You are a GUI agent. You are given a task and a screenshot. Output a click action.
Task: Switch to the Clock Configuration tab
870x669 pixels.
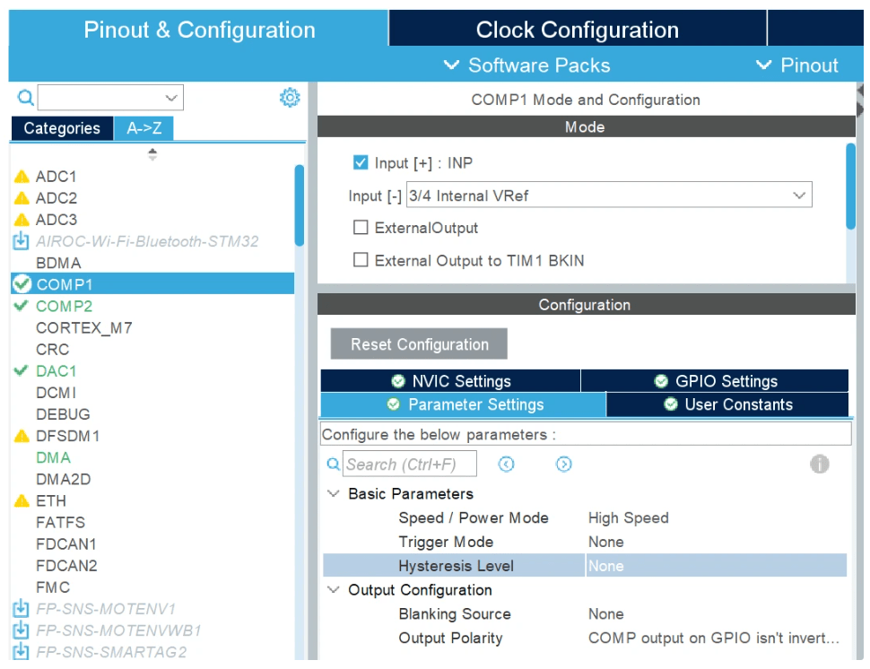click(x=577, y=30)
